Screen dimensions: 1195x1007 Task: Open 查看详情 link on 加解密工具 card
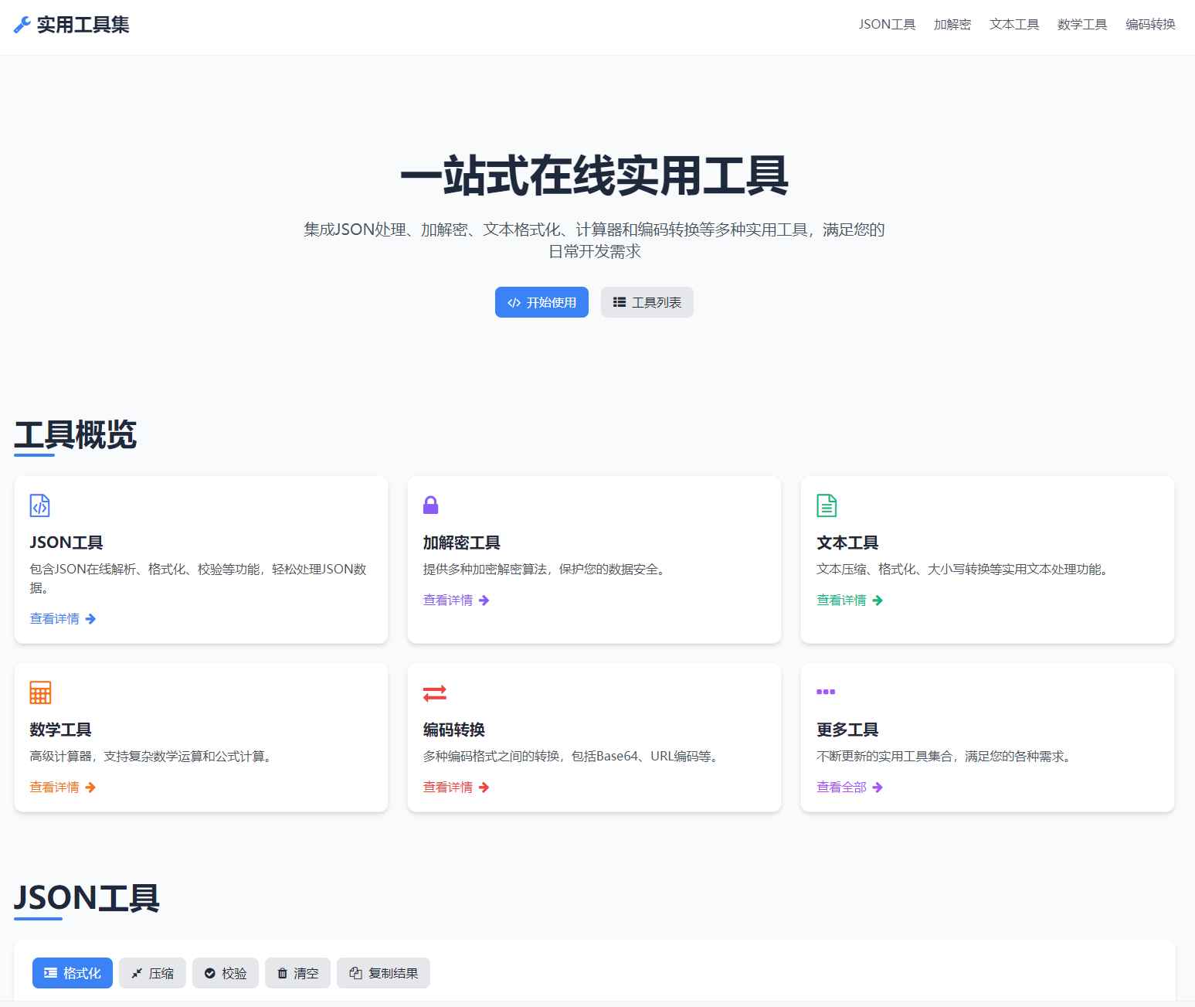(x=449, y=600)
